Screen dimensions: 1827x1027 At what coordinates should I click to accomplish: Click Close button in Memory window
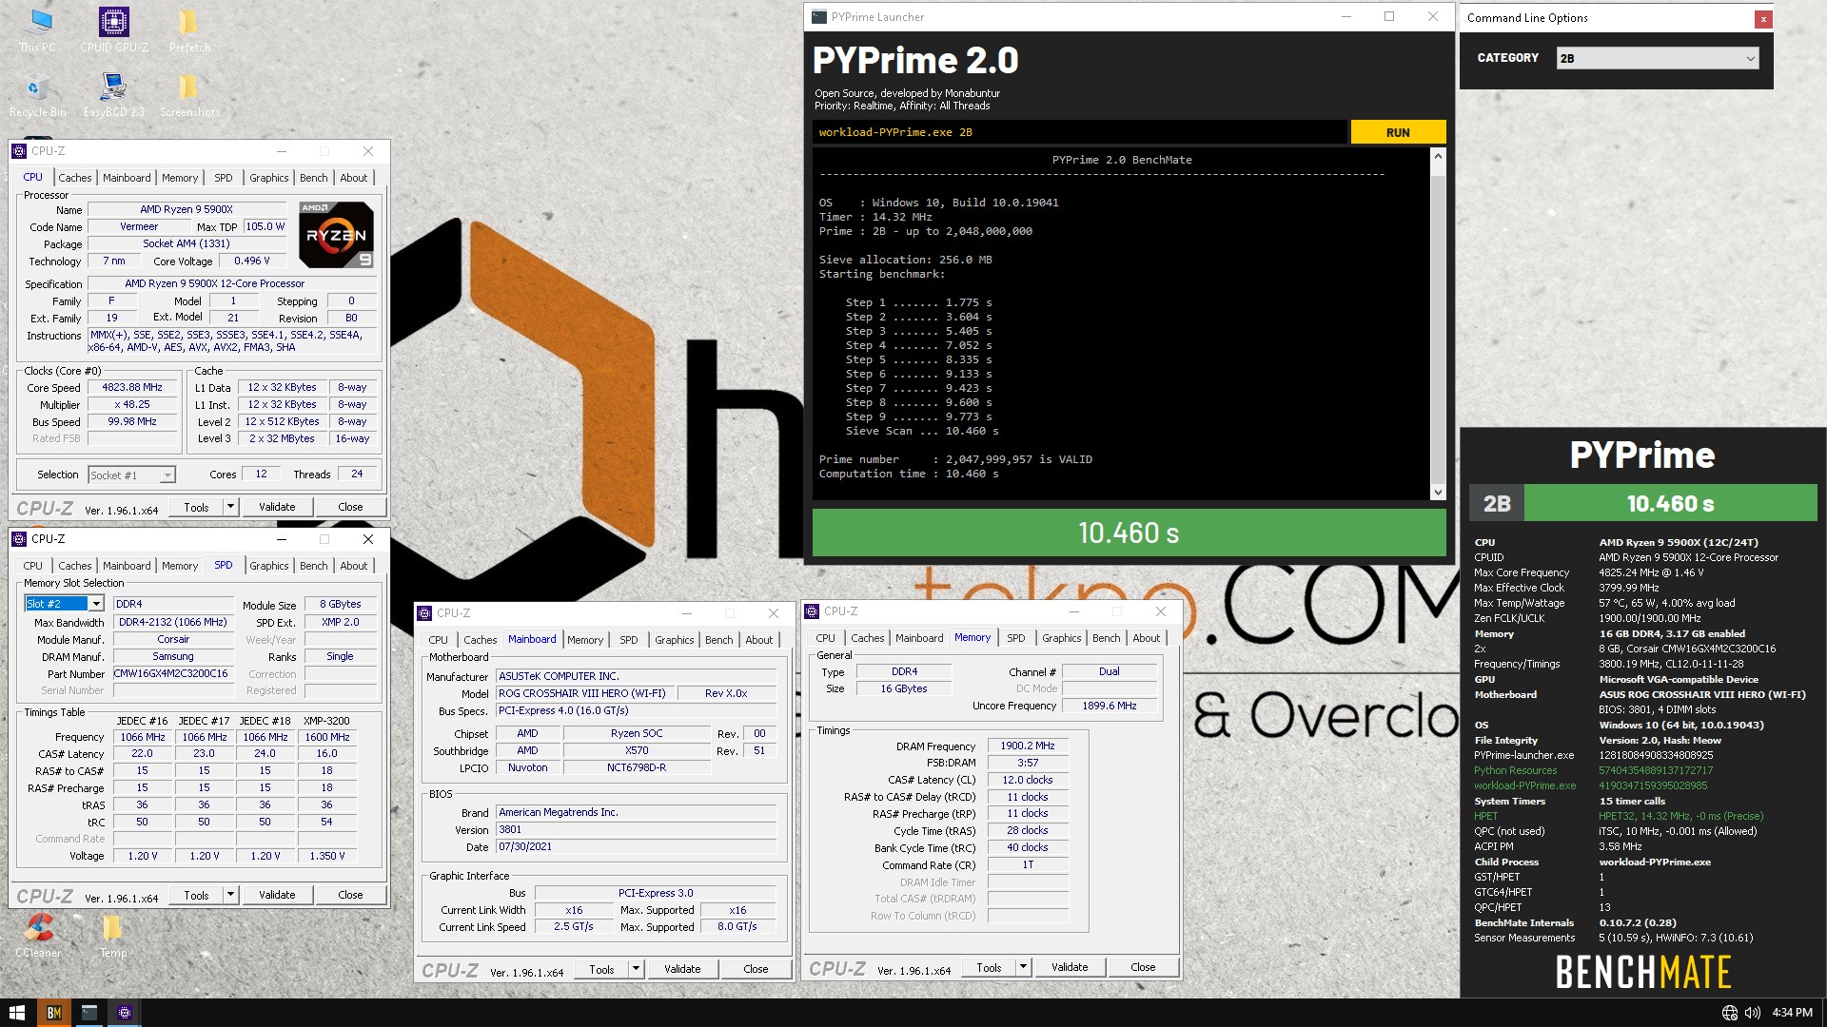tap(1143, 967)
